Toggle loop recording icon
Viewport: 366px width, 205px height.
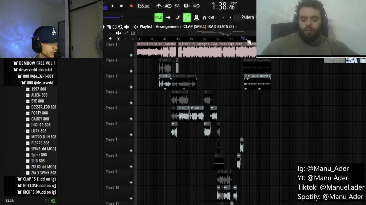point(196,6)
